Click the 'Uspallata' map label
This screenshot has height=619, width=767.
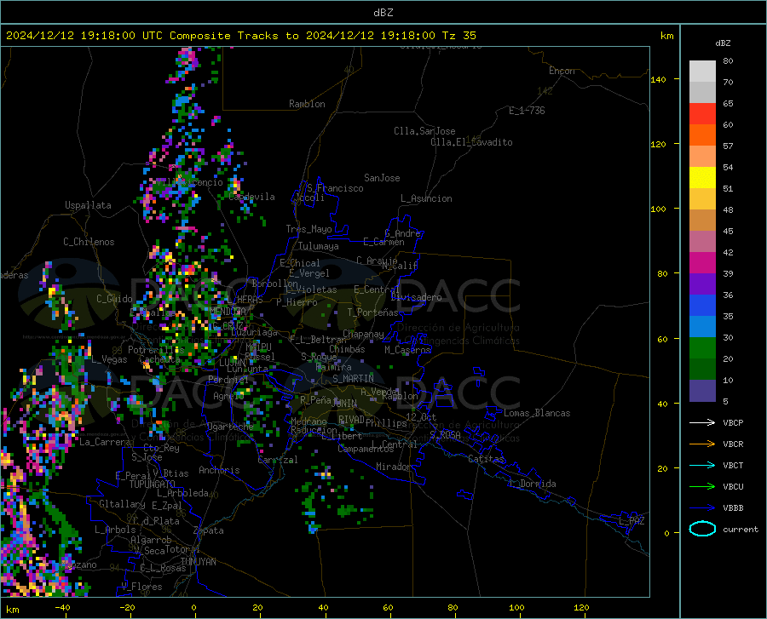88,205
